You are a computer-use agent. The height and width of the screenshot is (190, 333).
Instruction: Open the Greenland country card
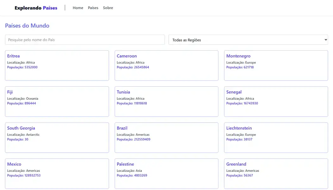tap(276, 174)
